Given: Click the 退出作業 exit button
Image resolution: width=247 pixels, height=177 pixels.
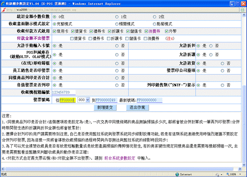Looking at the screenshot, I should click(x=138, y=108).
